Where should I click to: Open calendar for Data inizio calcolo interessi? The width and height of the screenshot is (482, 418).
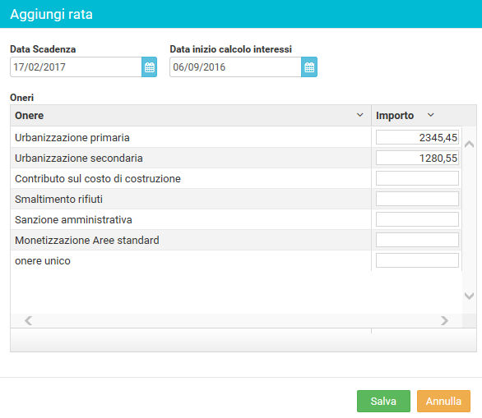[309, 67]
